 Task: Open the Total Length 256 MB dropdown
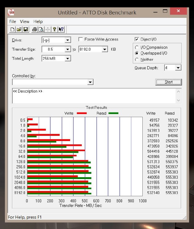click(x=68, y=59)
